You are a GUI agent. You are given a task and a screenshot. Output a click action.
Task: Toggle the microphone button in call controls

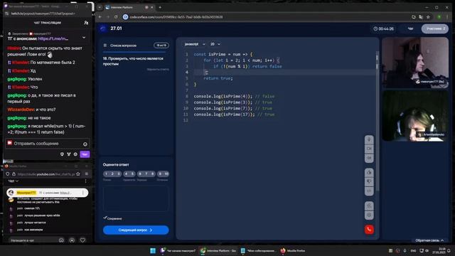[x=369, y=139]
